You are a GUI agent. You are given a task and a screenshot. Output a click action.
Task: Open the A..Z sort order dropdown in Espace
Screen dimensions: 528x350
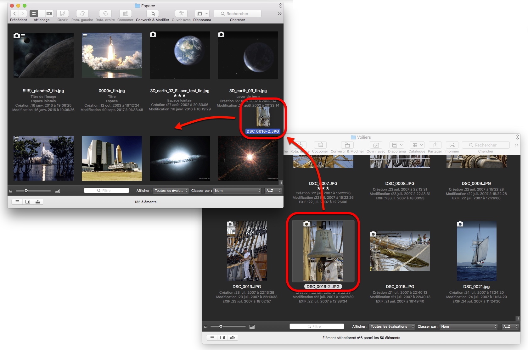coord(273,191)
